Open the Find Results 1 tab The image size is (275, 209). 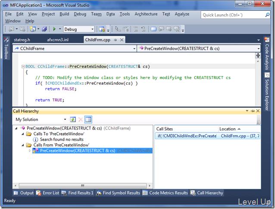(77, 193)
